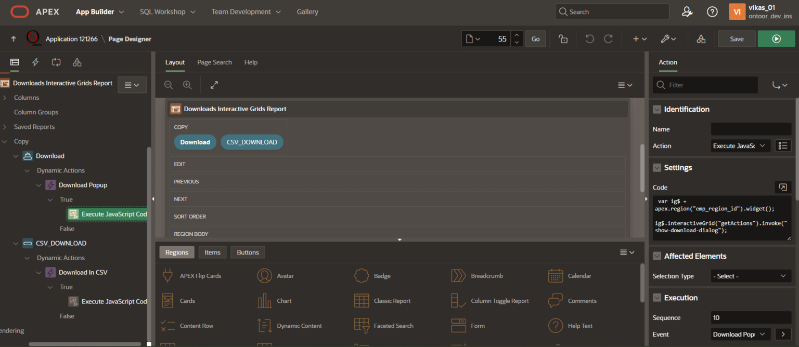Click the Save and Run Page play button

click(776, 39)
